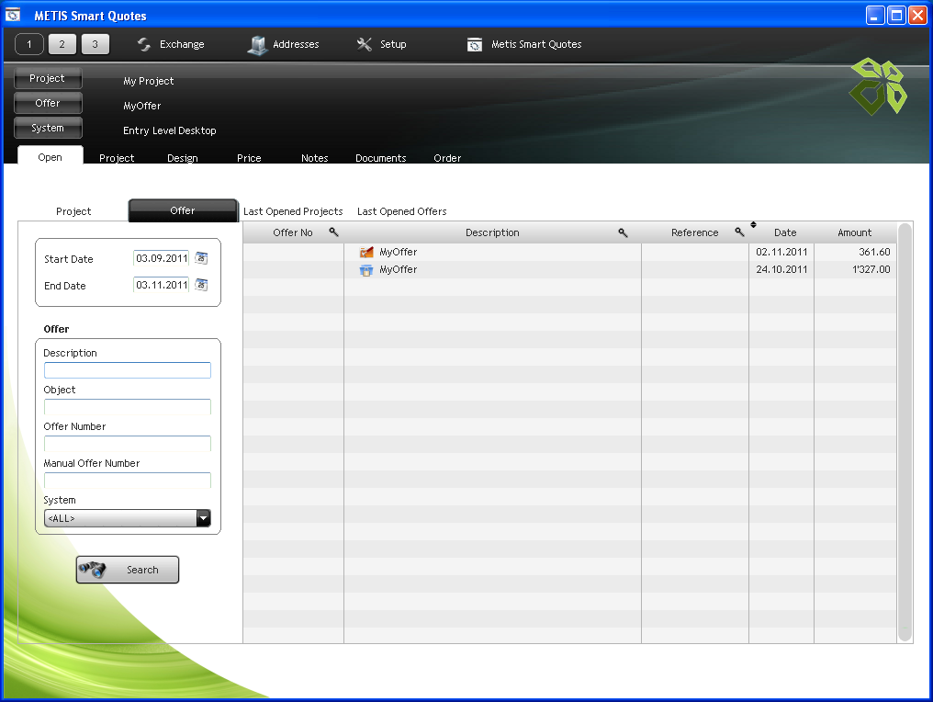The image size is (933, 702).
Task: Sort by Amount column header
Action: tap(854, 232)
